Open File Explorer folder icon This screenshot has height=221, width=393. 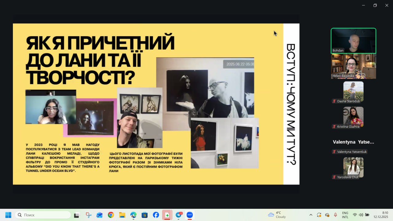tap(122, 215)
